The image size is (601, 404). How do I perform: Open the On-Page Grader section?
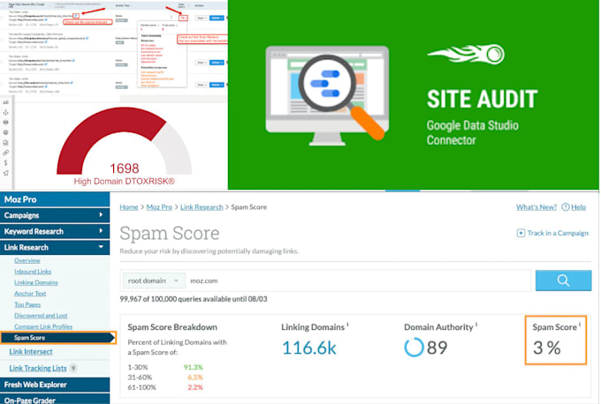point(55,399)
